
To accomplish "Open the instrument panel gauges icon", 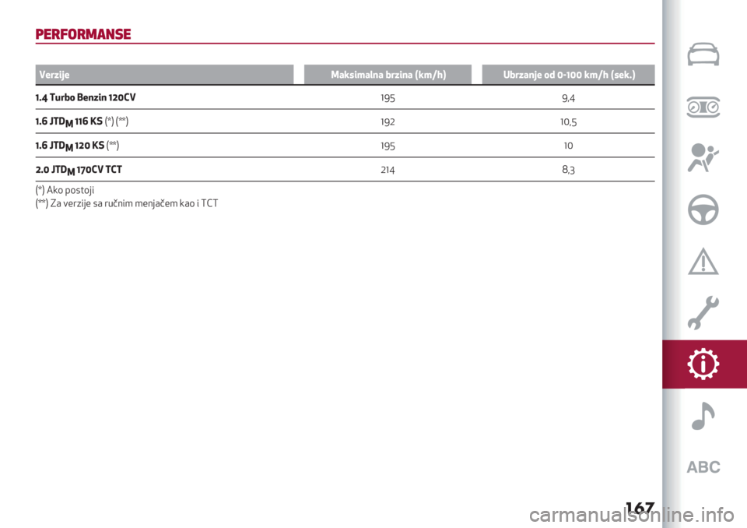I will pos(703,107).
